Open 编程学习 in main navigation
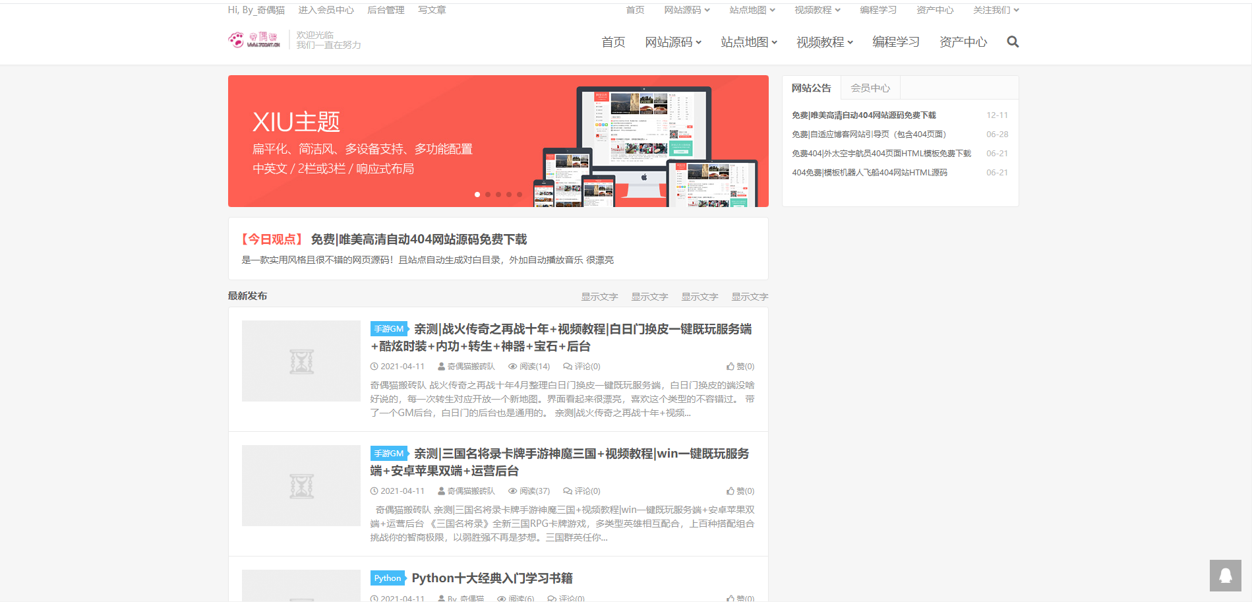Screen dimensions: 1252x602 point(896,42)
